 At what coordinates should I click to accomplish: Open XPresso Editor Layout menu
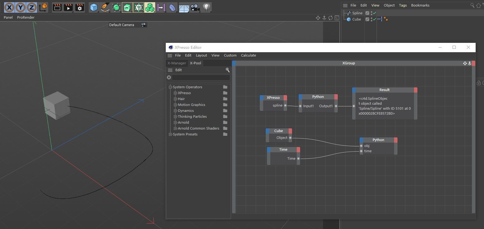point(201,55)
